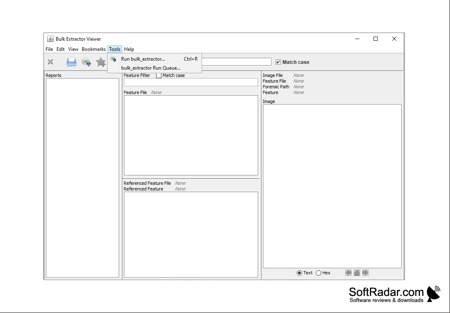Image resolution: width=450 pixels, height=313 pixels.
Task: Click inside the Referenced Feature list area
Action: [191, 234]
